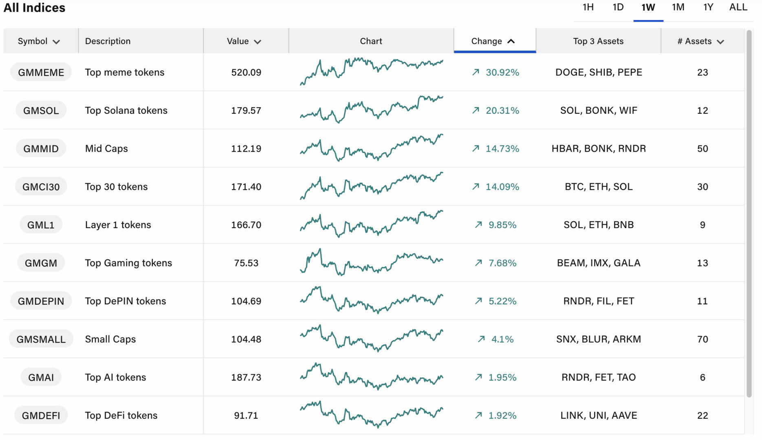762x440 pixels.
Task: Select the ALL timeframe tab
Action: click(x=738, y=7)
